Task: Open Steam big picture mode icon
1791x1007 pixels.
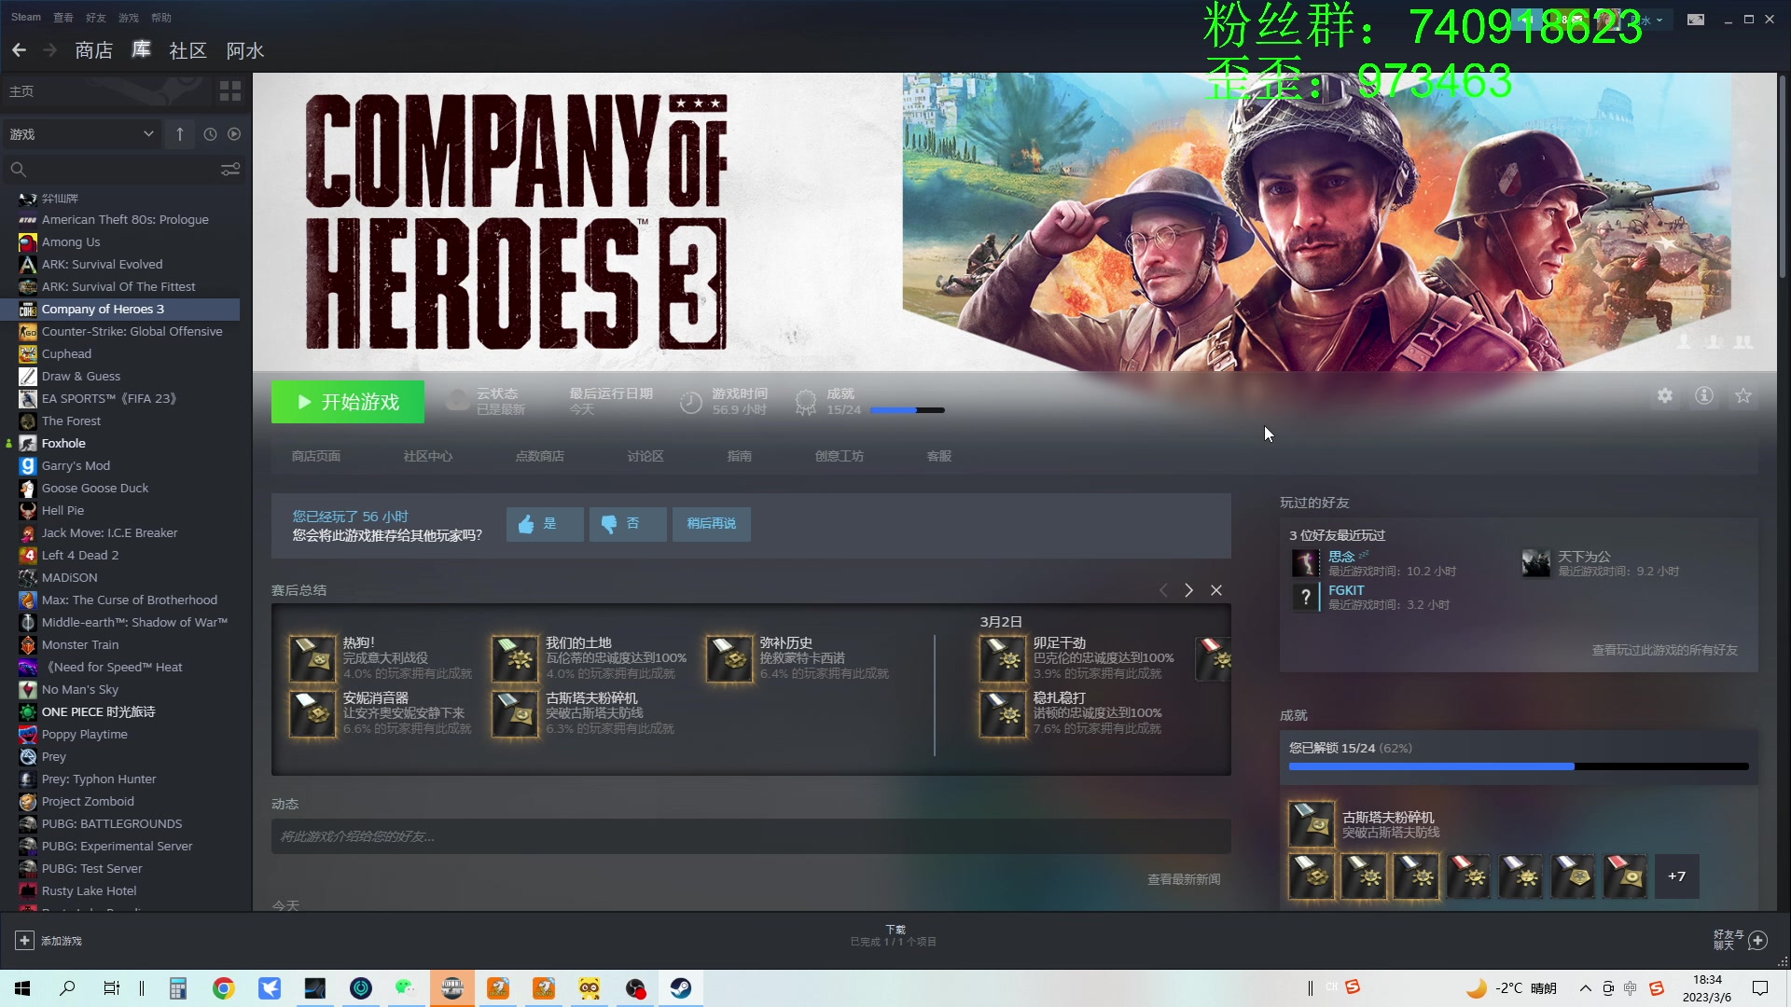Action: coord(1696,20)
